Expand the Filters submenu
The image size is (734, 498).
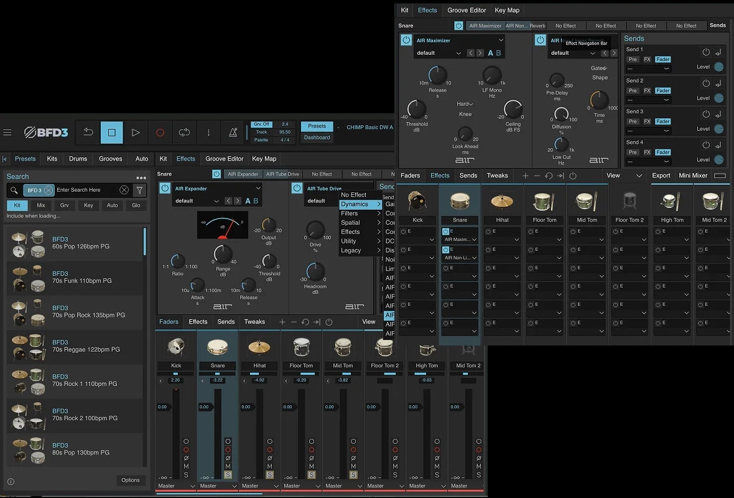(360, 213)
